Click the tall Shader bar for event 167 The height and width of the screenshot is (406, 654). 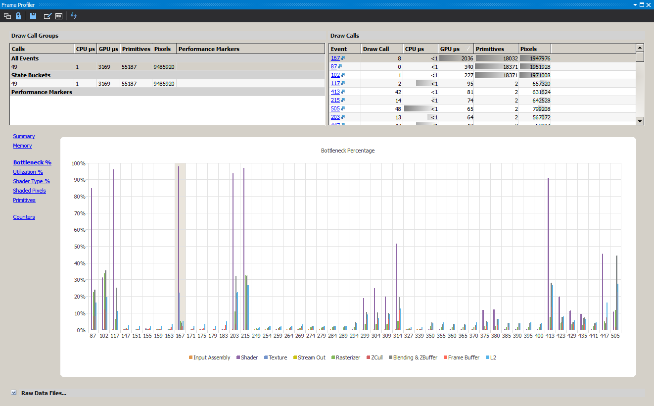pyautogui.click(x=179, y=248)
